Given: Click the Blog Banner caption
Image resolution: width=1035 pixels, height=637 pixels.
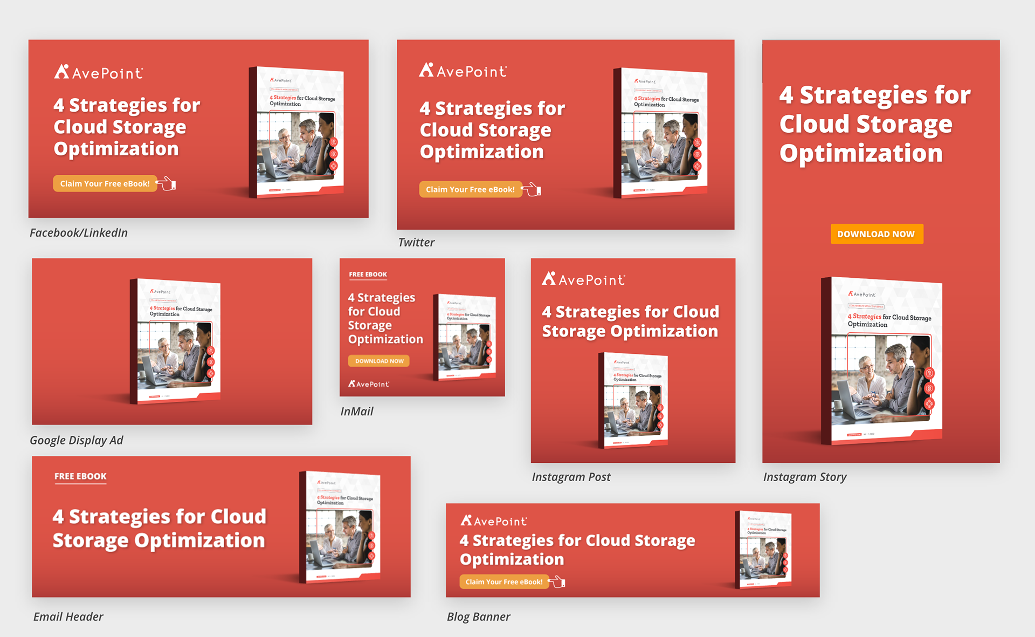Looking at the screenshot, I should pos(479,617).
